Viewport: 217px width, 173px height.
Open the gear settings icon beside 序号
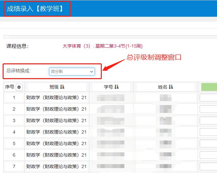19,87
